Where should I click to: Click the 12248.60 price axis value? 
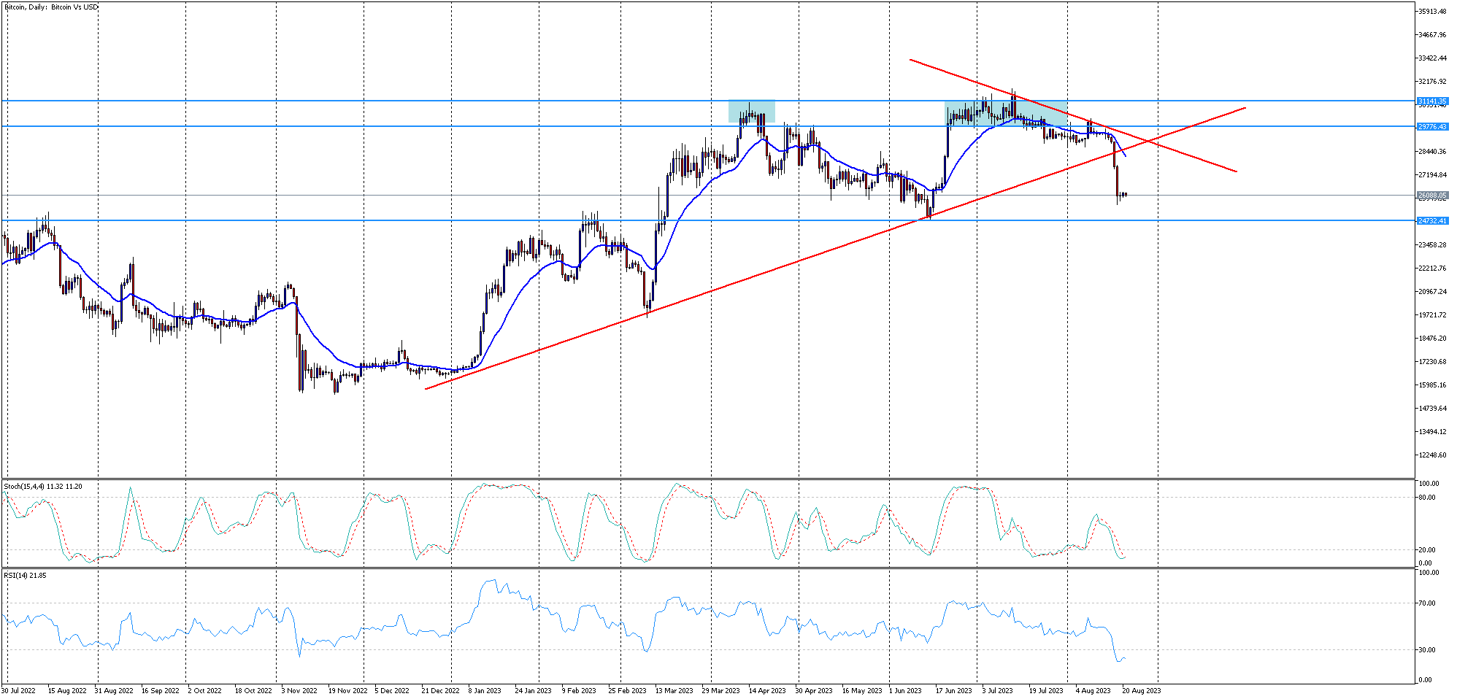click(1431, 455)
